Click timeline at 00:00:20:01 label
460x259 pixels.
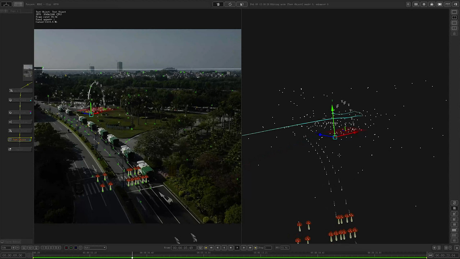point(375,253)
